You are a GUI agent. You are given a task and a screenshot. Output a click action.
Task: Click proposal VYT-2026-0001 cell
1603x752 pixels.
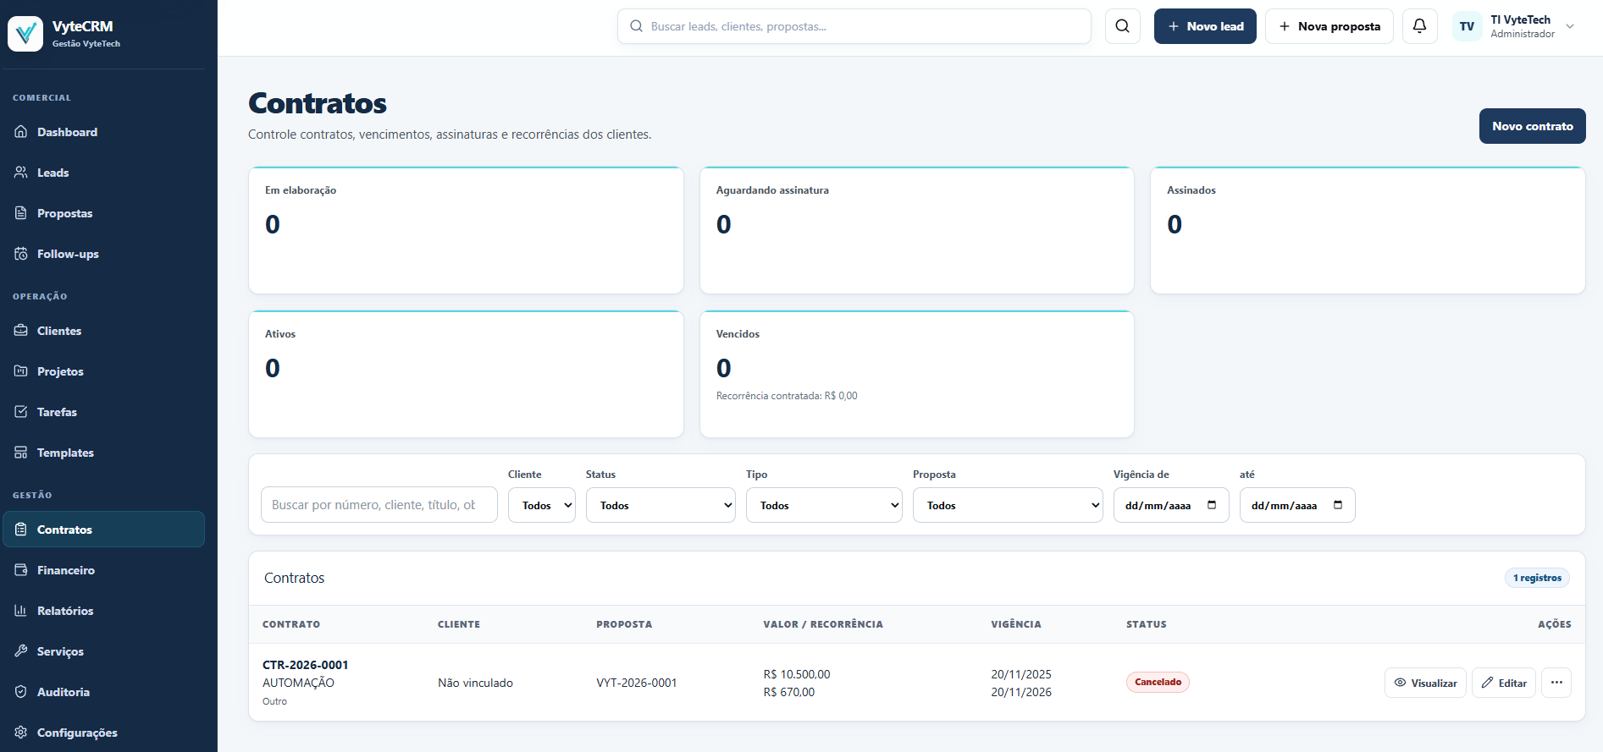click(x=637, y=683)
